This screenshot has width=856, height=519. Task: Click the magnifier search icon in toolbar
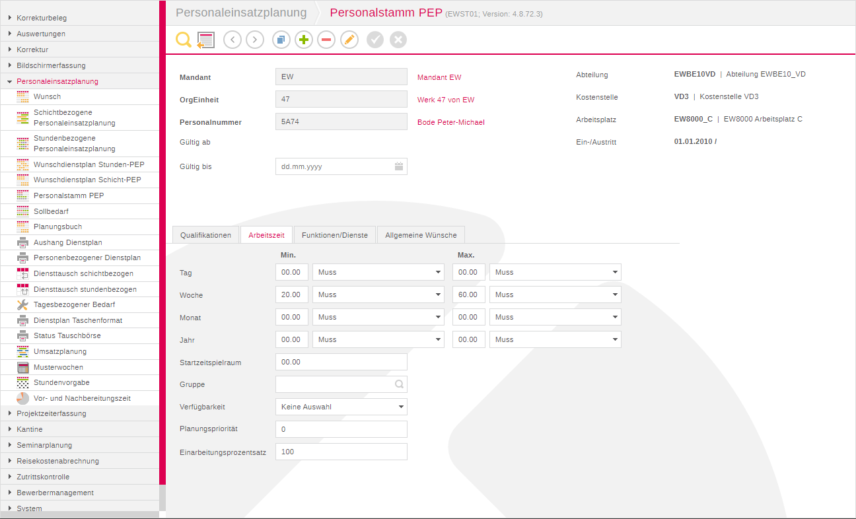click(x=183, y=40)
